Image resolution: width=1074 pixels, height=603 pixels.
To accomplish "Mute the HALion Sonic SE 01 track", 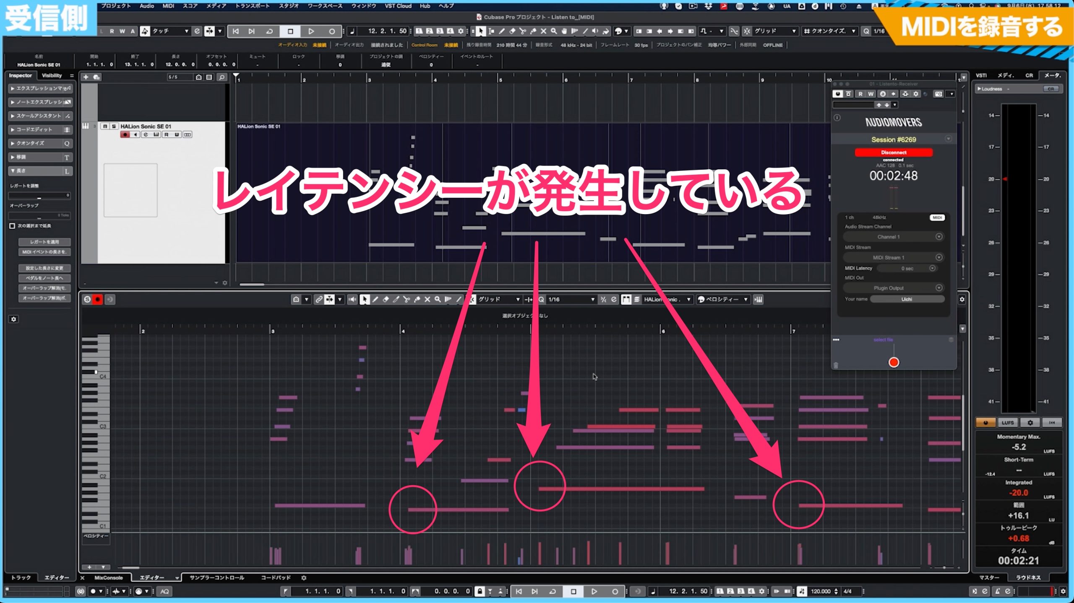I will (105, 126).
